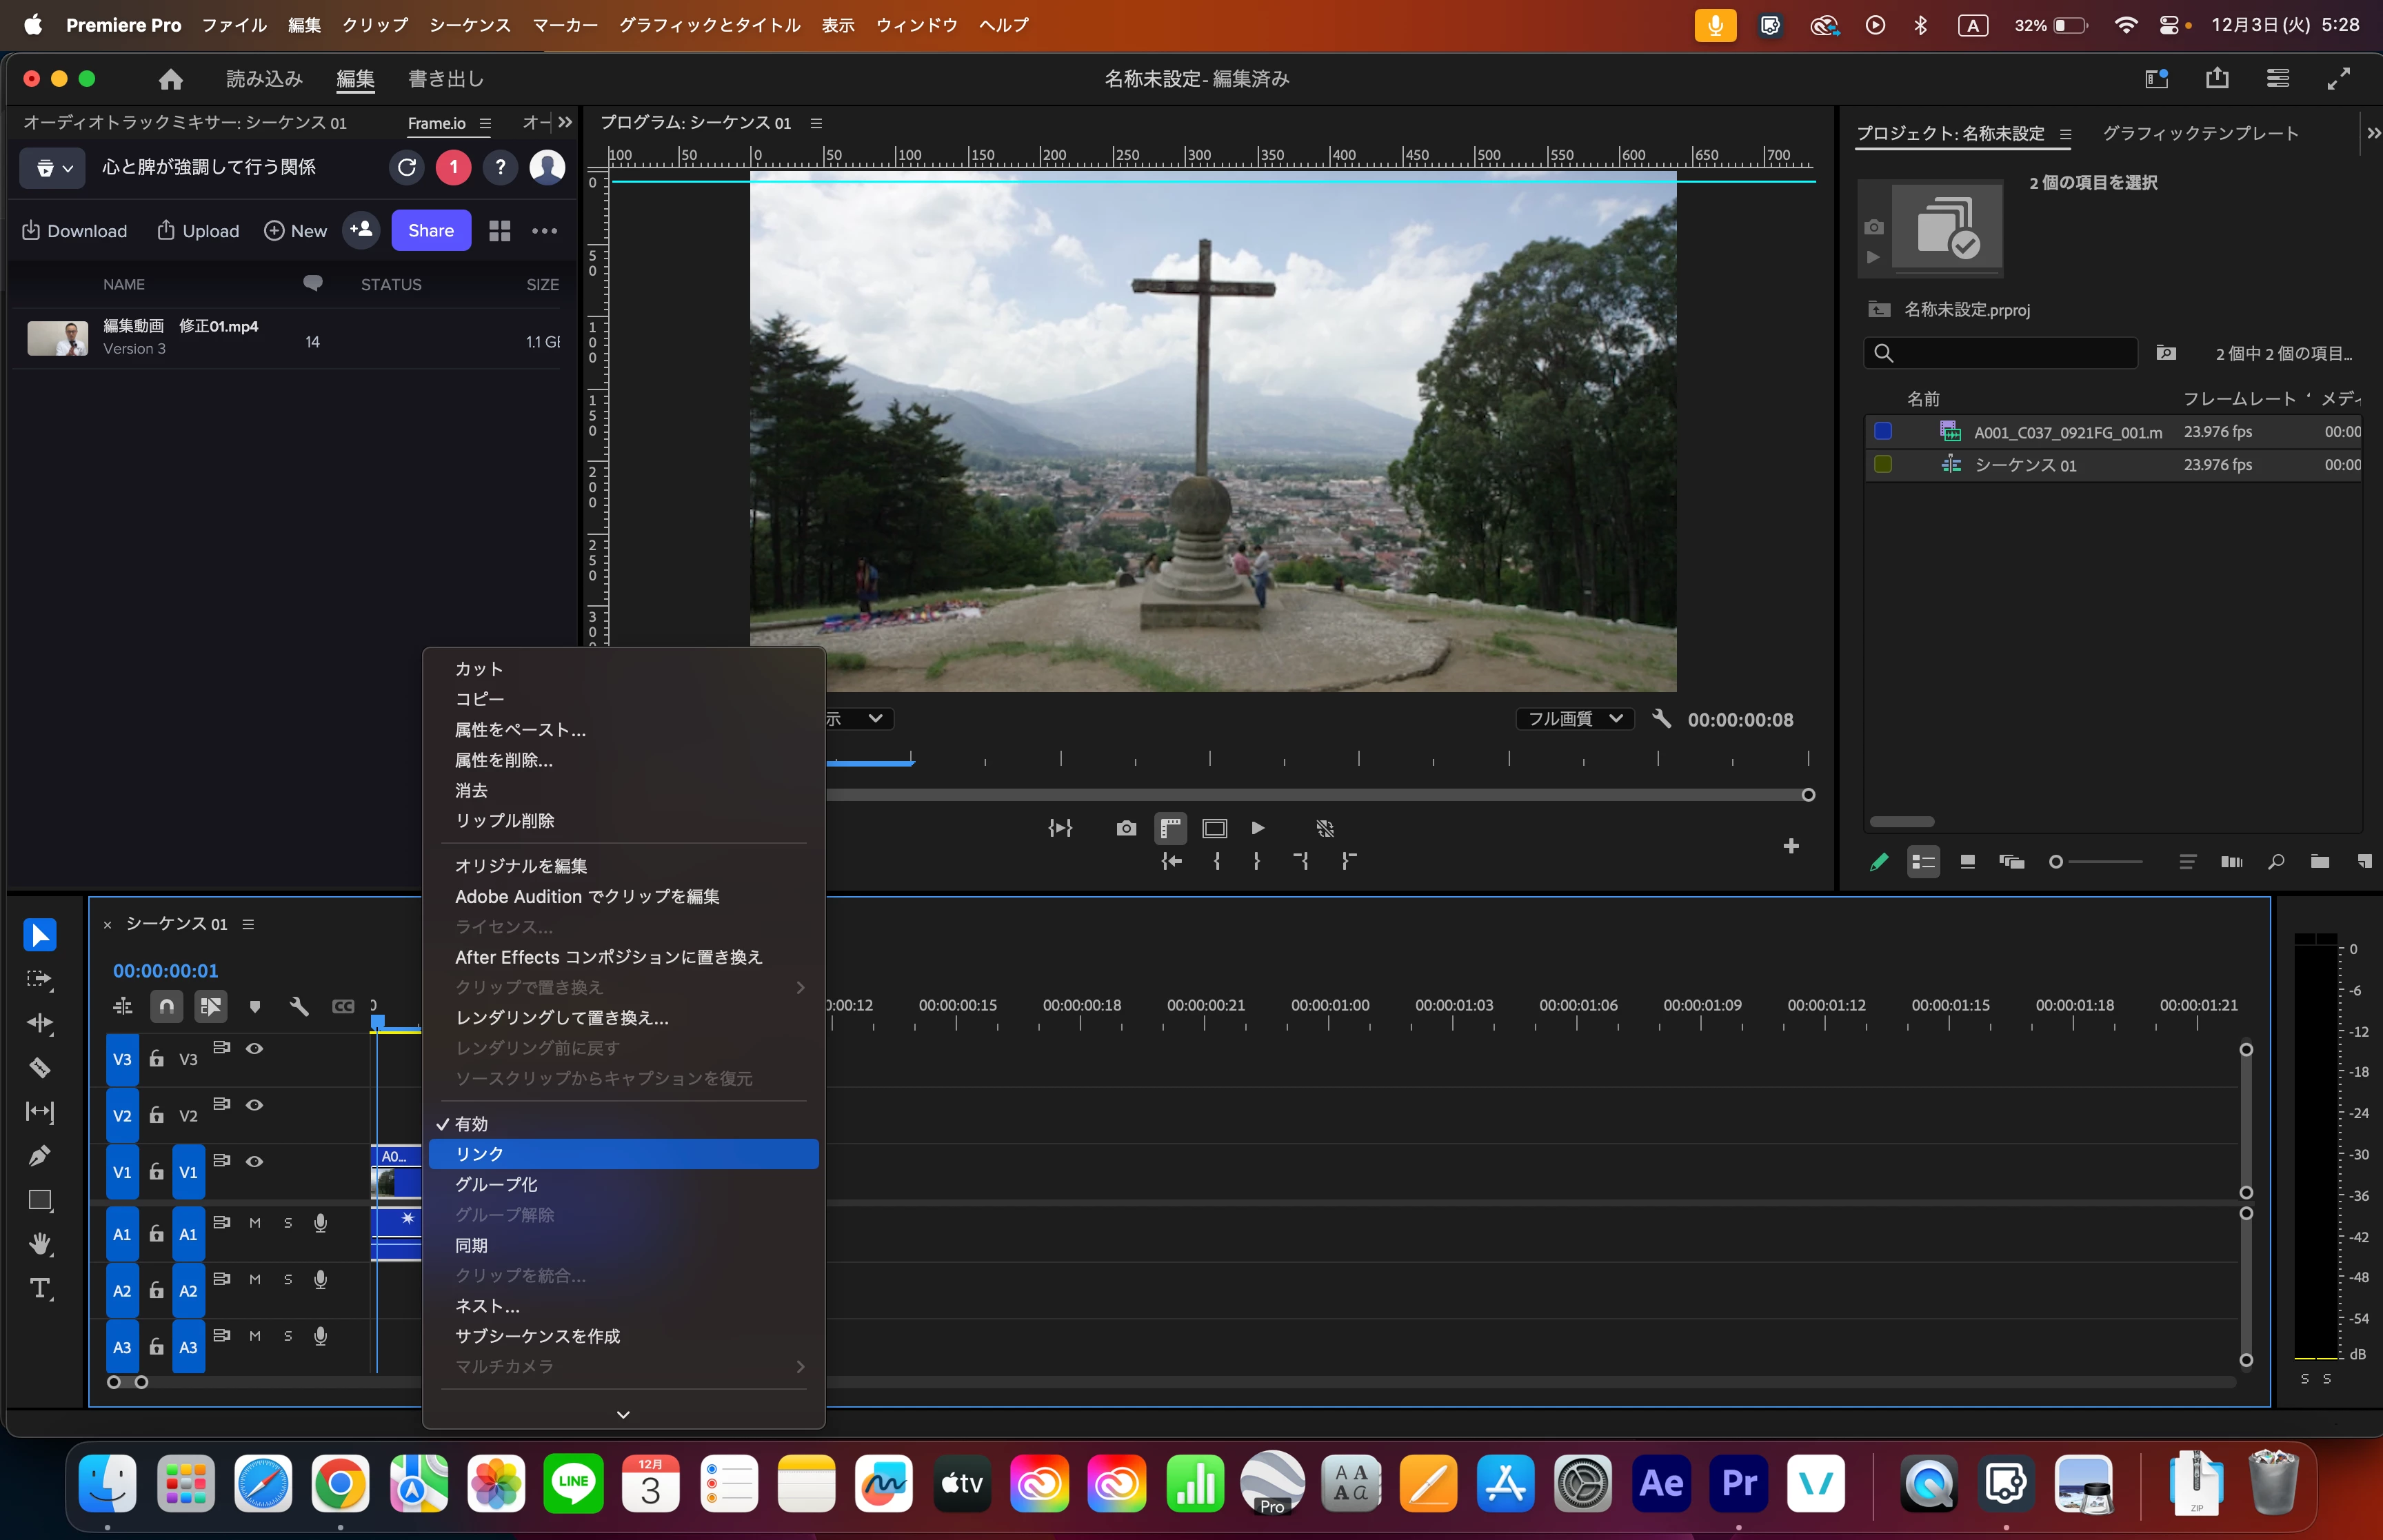This screenshot has width=2383, height=1540.
Task: Toggle V1 track output eye icon
Action: coord(255,1161)
